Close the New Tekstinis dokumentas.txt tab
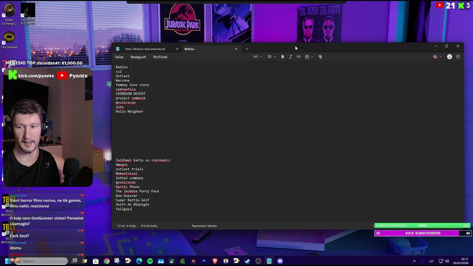Image resolution: width=473 pixels, height=266 pixels. tap(177, 49)
